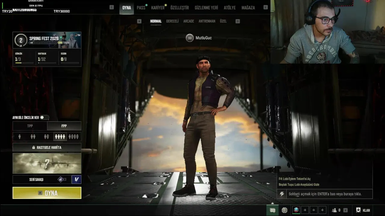Viewport: 385px width, 216px height.
Task: Click the GÜNLÜK mission progress bar
Action: click(24, 63)
